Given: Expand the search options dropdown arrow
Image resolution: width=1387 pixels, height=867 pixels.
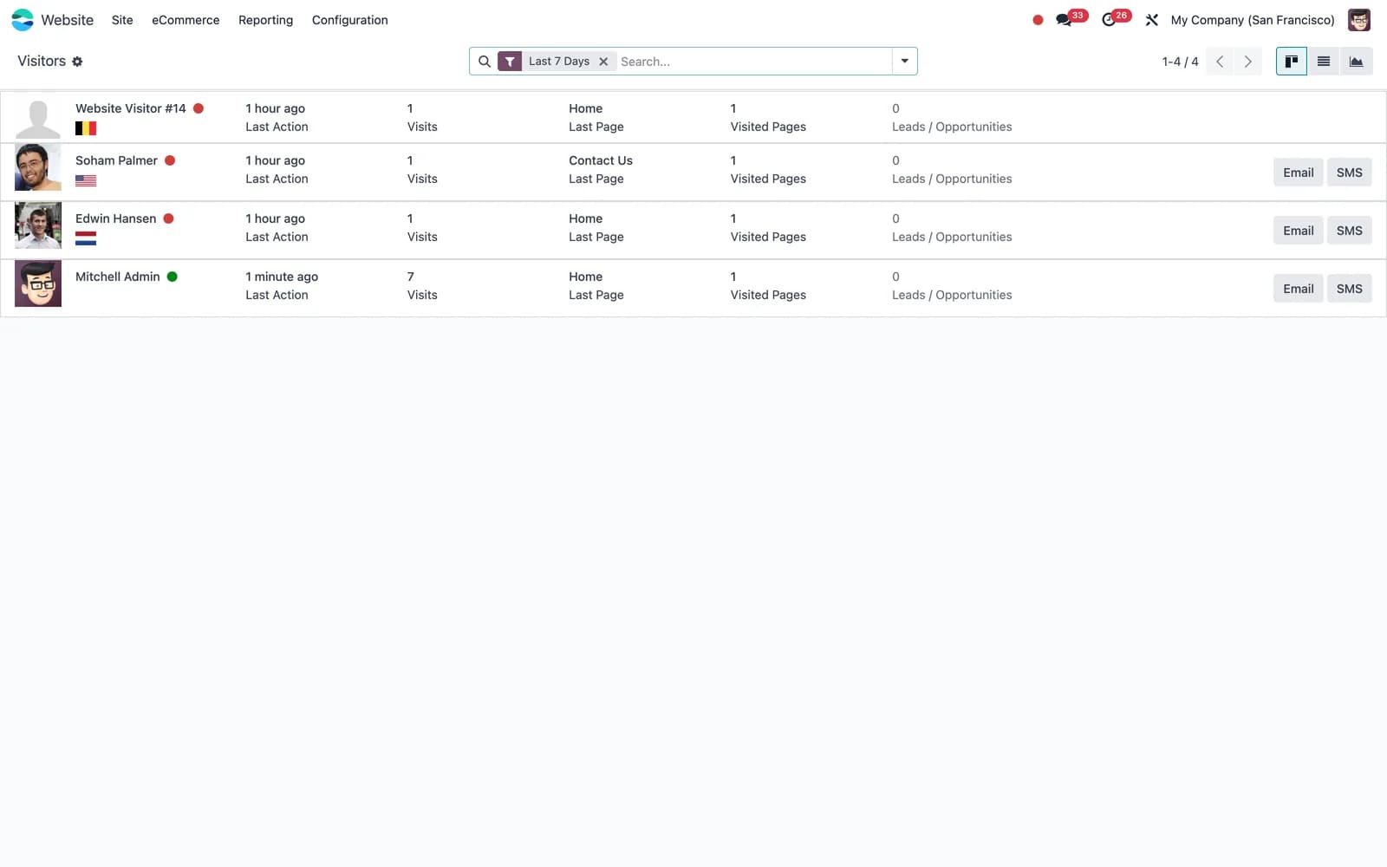Looking at the screenshot, I should pyautogui.click(x=904, y=62).
